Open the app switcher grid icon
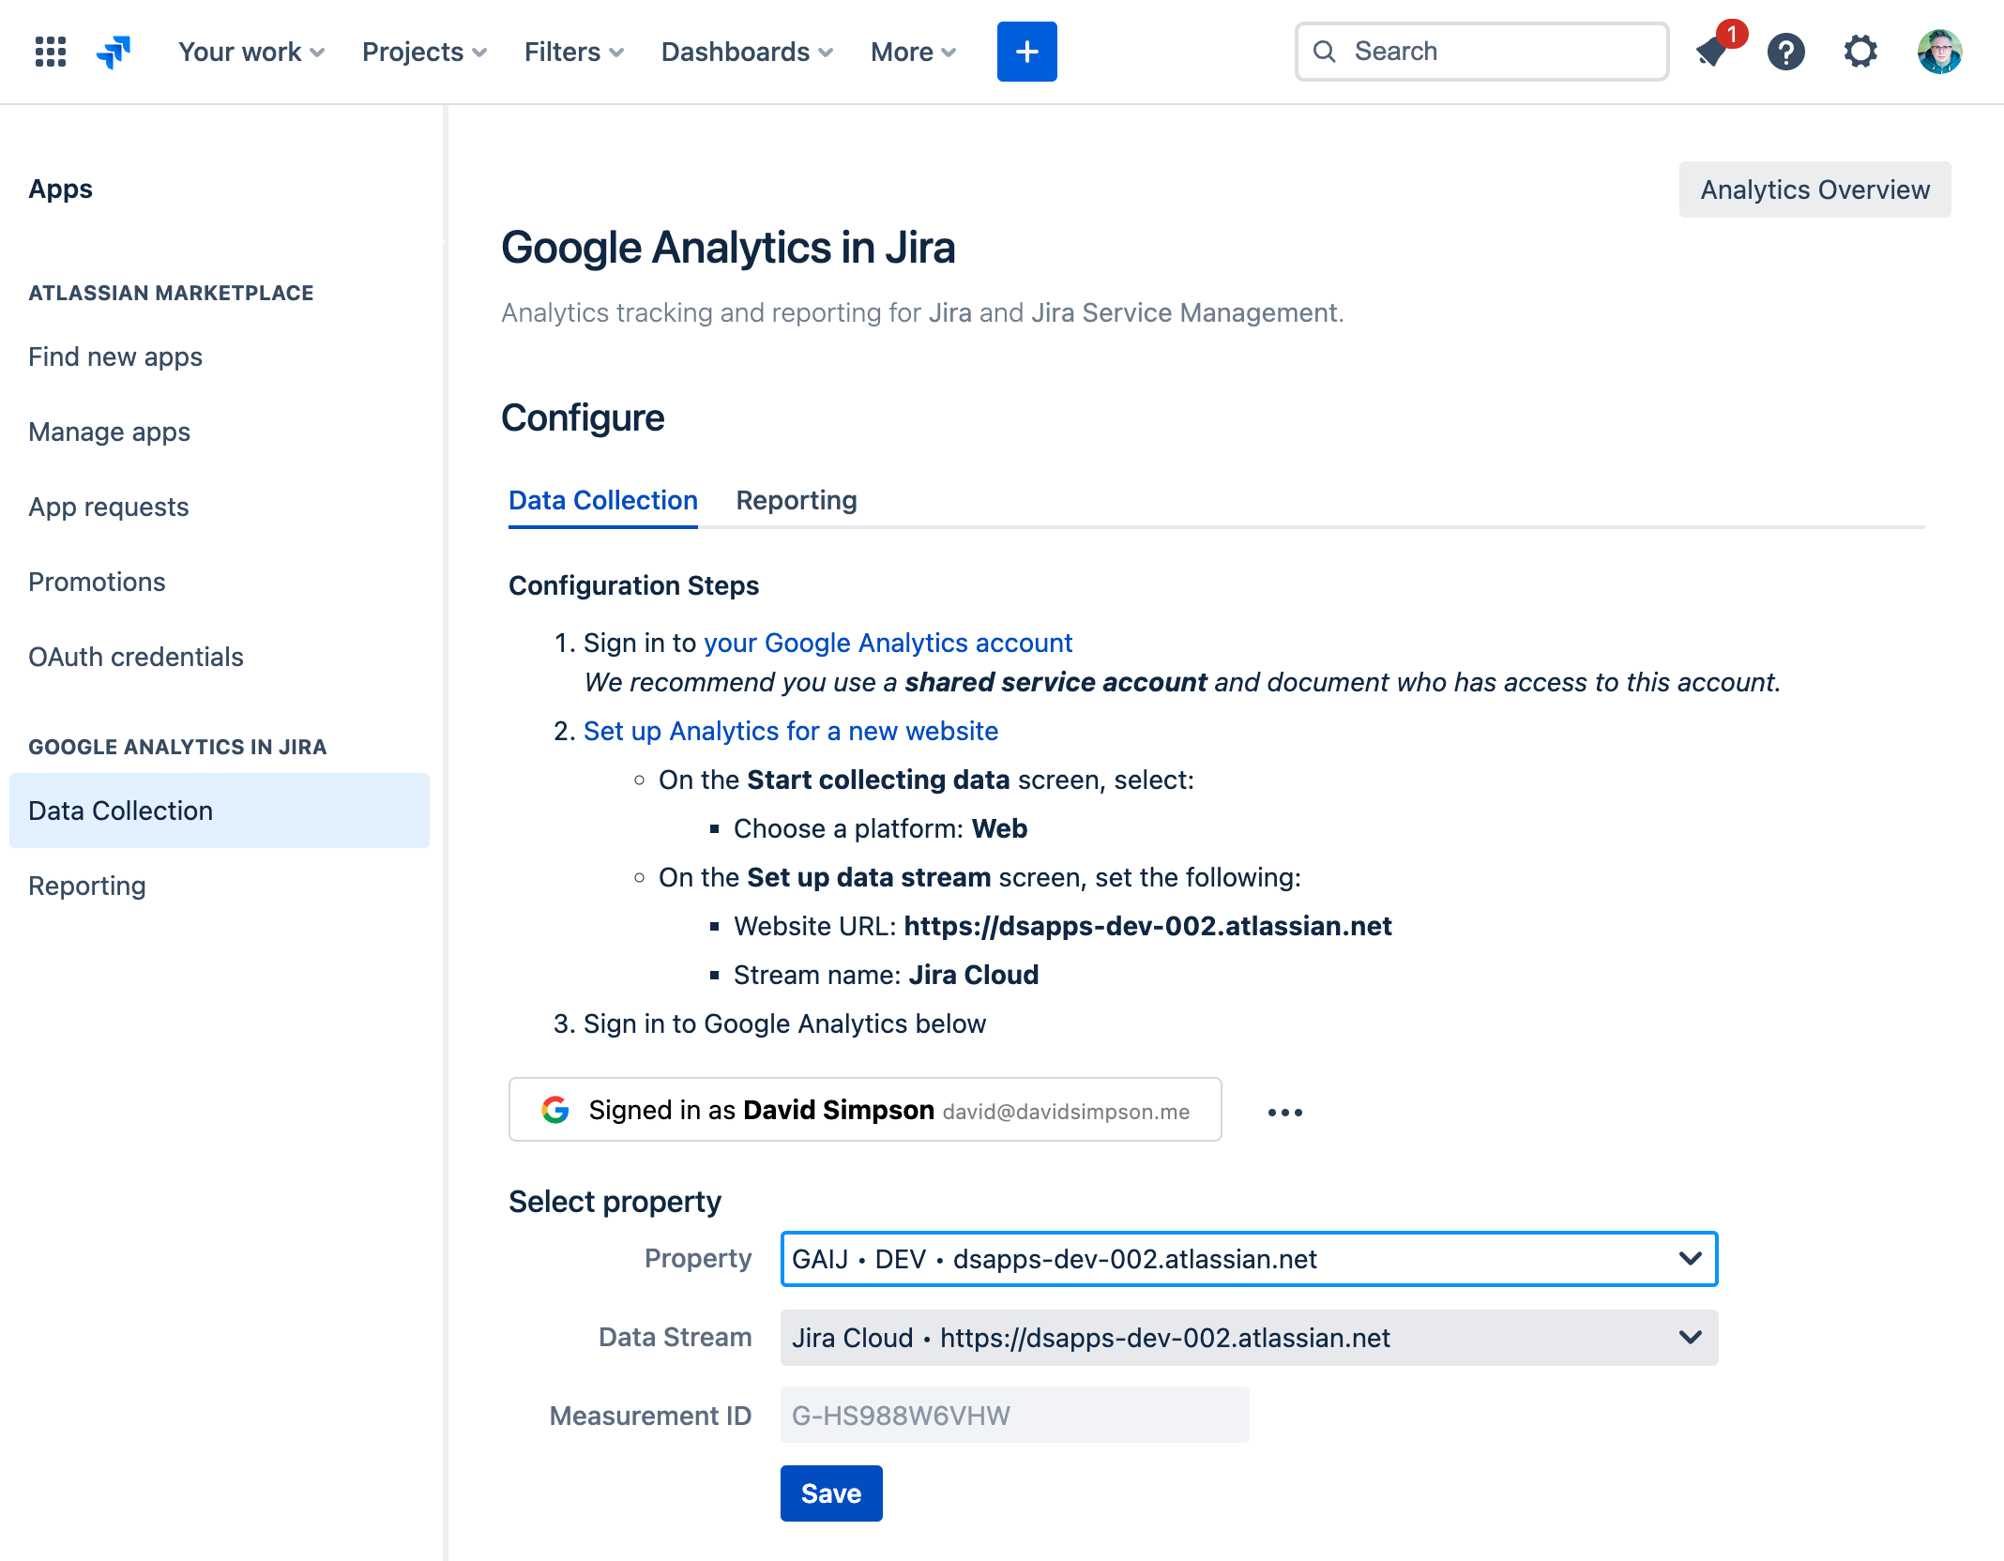 (x=51, y=52)
